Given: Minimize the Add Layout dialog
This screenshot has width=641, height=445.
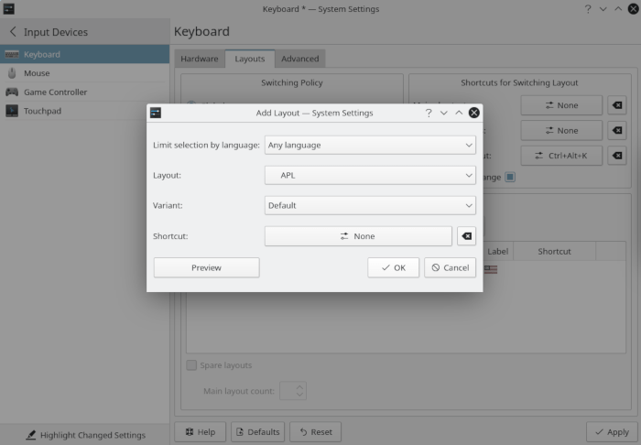Looking at the screenshot, I should 443,113.
